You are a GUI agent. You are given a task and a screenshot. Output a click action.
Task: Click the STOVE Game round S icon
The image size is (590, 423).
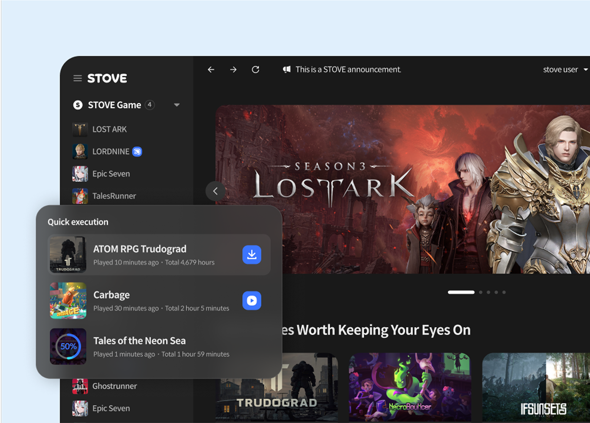(x=78, y=105)
